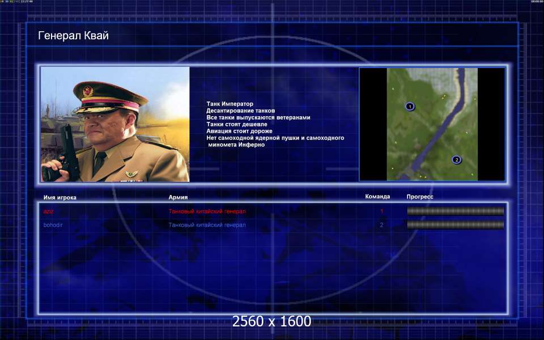Click player name 'aziz'

click(x=49, y=211)
